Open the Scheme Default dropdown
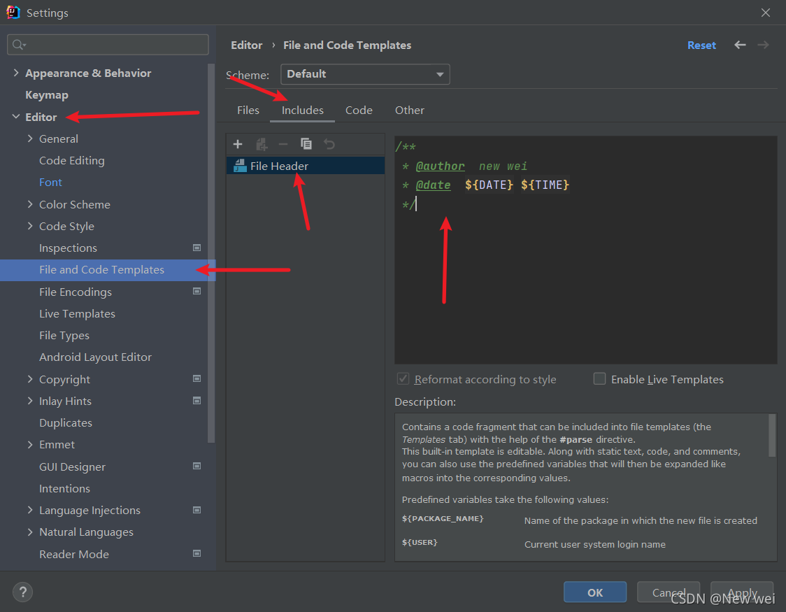 (364, 74)
